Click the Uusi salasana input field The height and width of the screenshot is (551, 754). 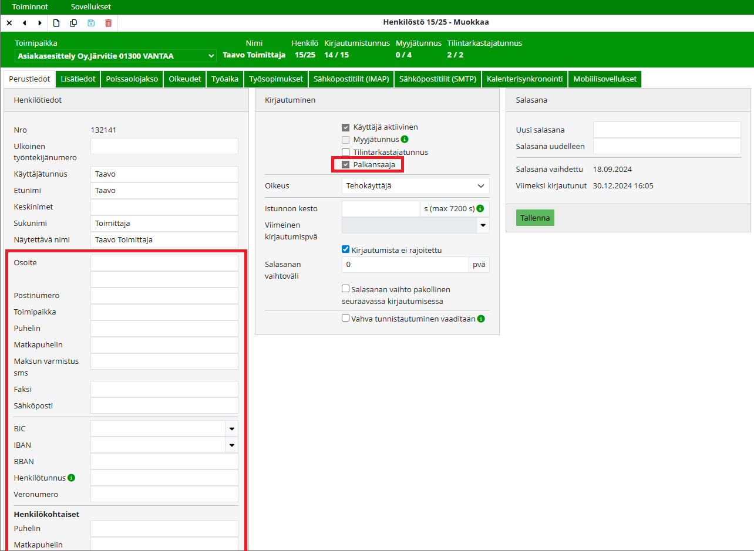coord(667,130)
